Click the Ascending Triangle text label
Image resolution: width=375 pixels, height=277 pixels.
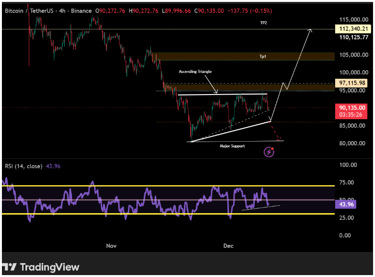(x=195, y=72)
